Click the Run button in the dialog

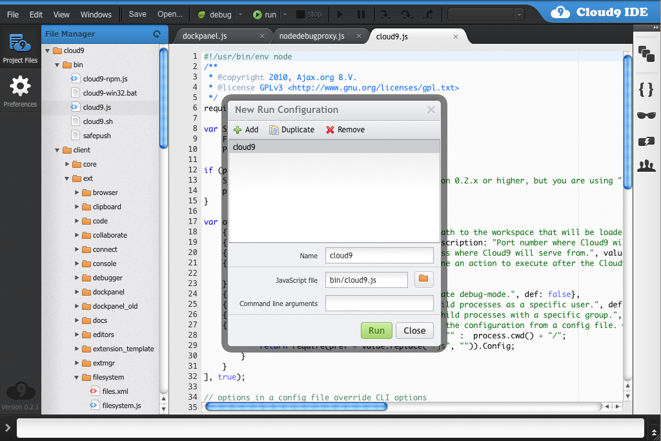pyautogui.click(x=376, y=330)
